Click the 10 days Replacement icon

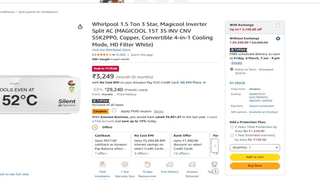[x=147, y=164]
